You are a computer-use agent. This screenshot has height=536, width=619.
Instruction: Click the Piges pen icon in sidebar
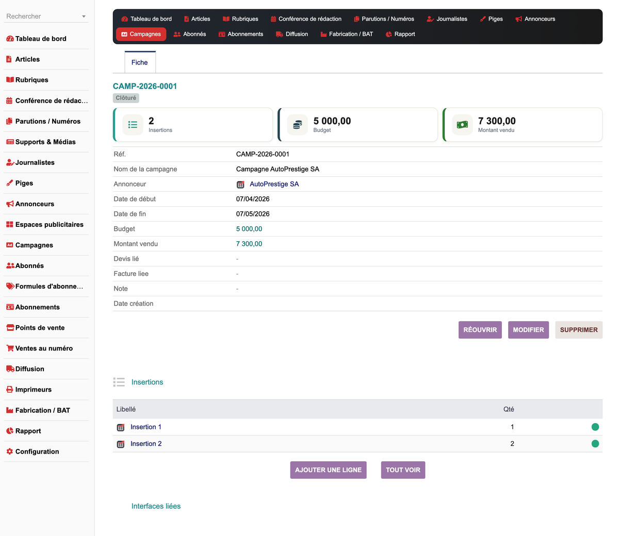(x=9, y=183)
